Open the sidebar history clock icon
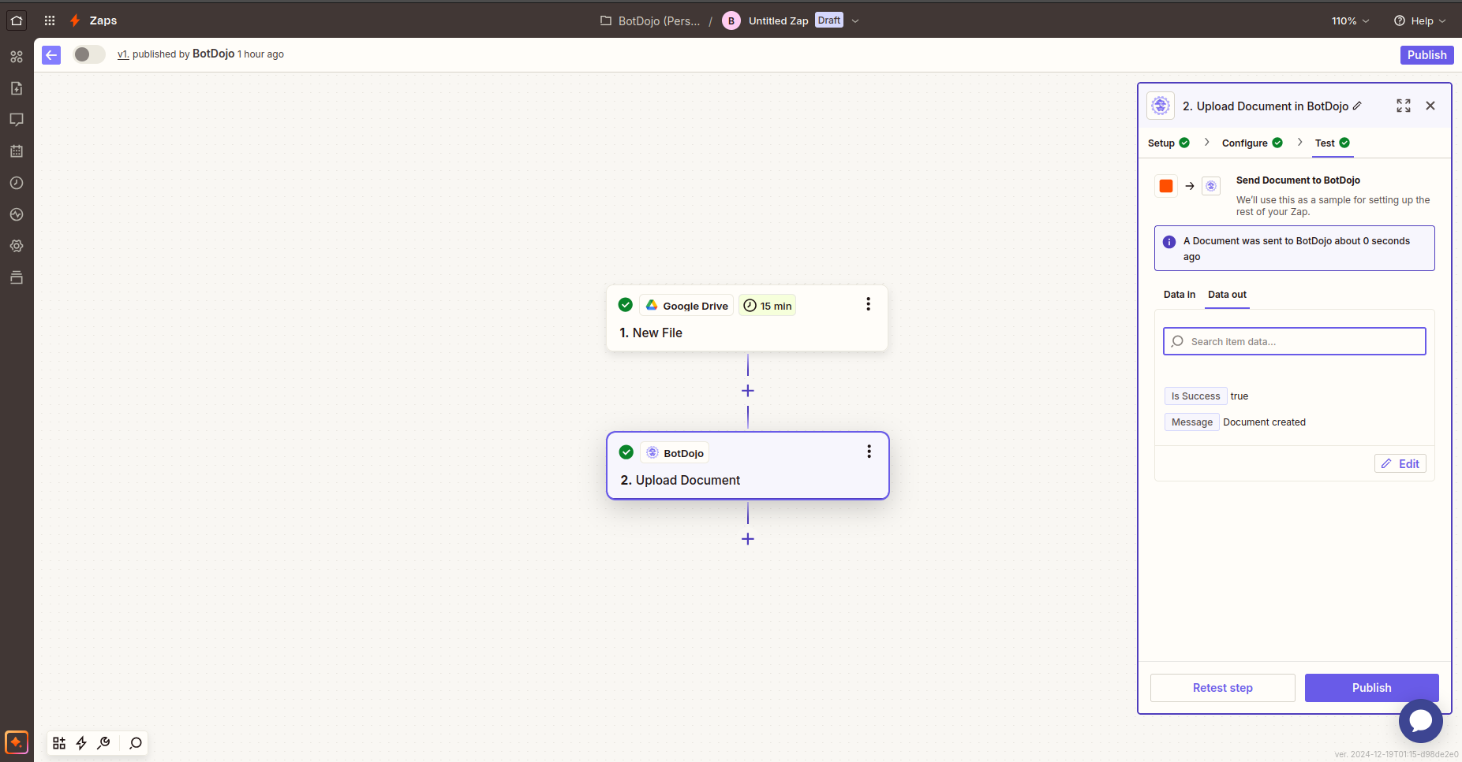This screenshot has width=1462, height=762. point(17,183)
